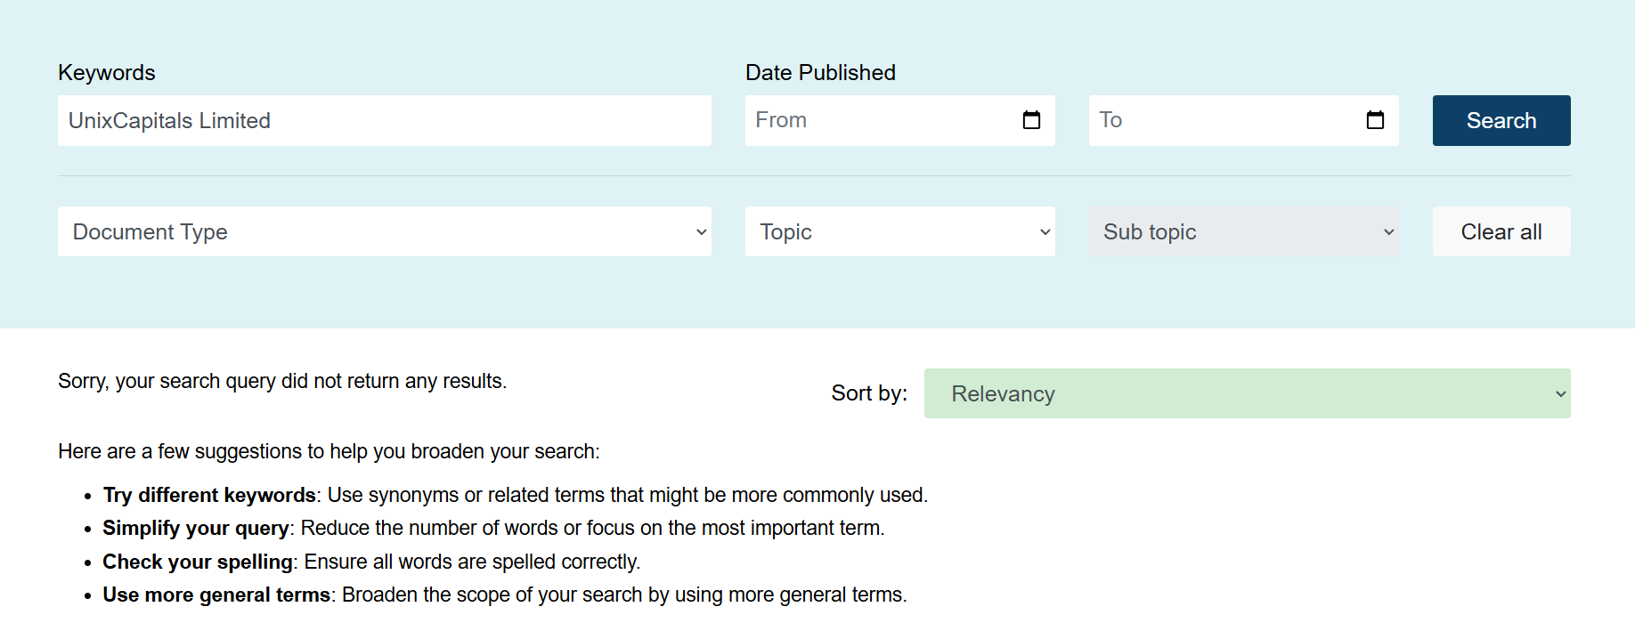
Task: Click the Sort by label text
Action: coord(869,393)
